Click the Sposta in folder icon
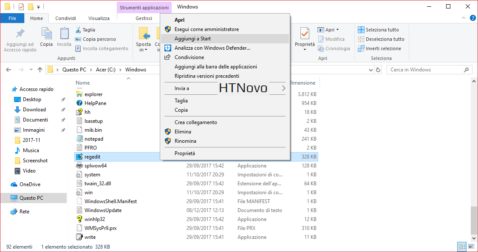Viewport: 478px width, 252px height. (x=144, y=34)
